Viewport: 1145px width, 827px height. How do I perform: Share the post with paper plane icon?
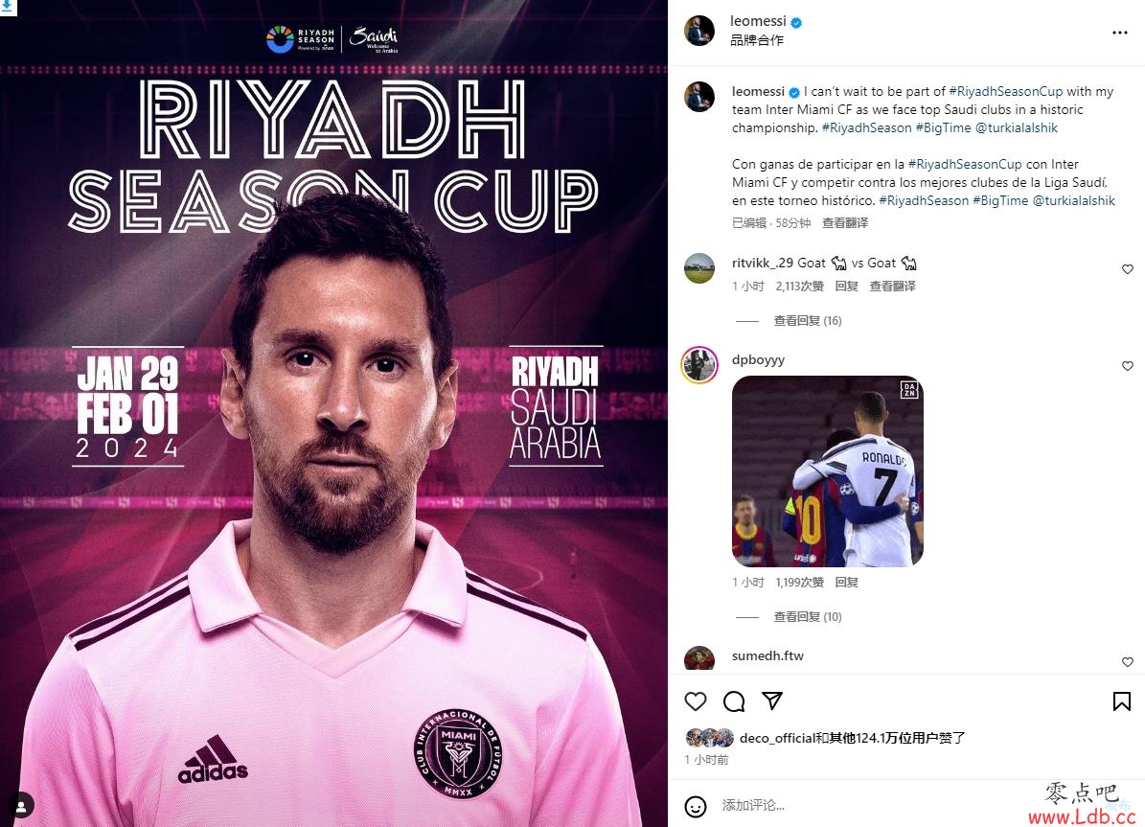[x=772, y=701]
